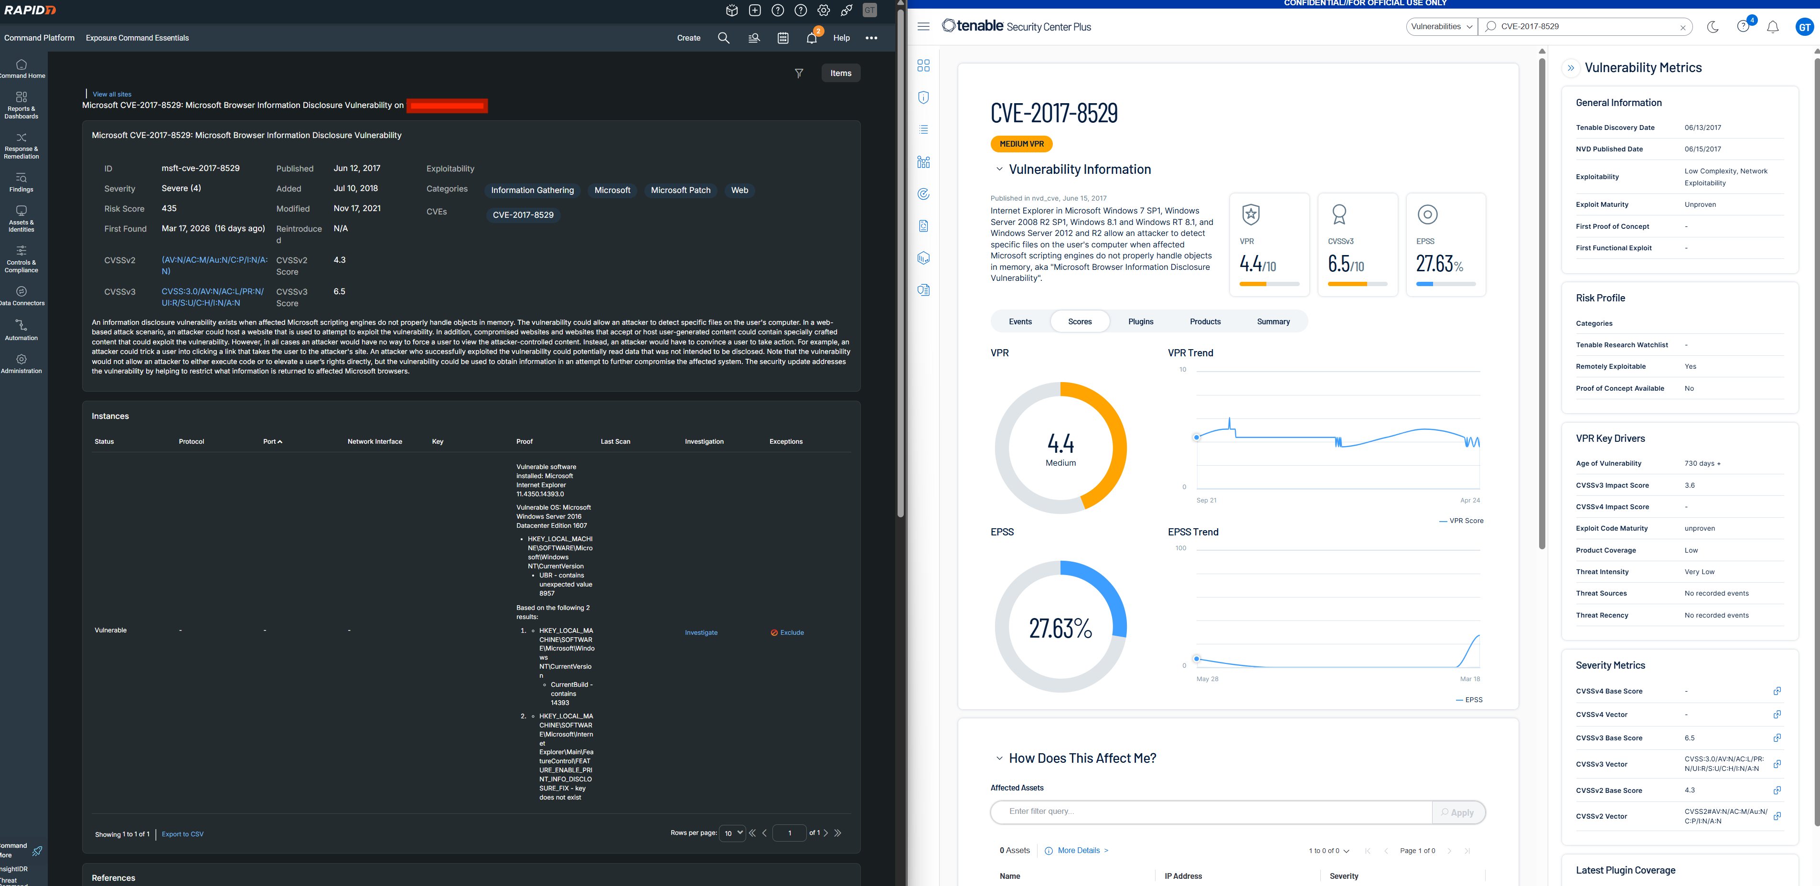Click Investigate link for vulnerable instance
1820x886 pixels.
tap(701, 632)
